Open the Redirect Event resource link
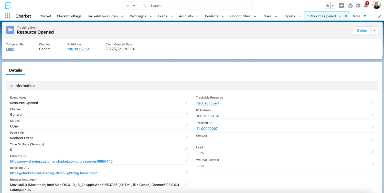Viewport: 384px width, 193px height. [208, 103]
